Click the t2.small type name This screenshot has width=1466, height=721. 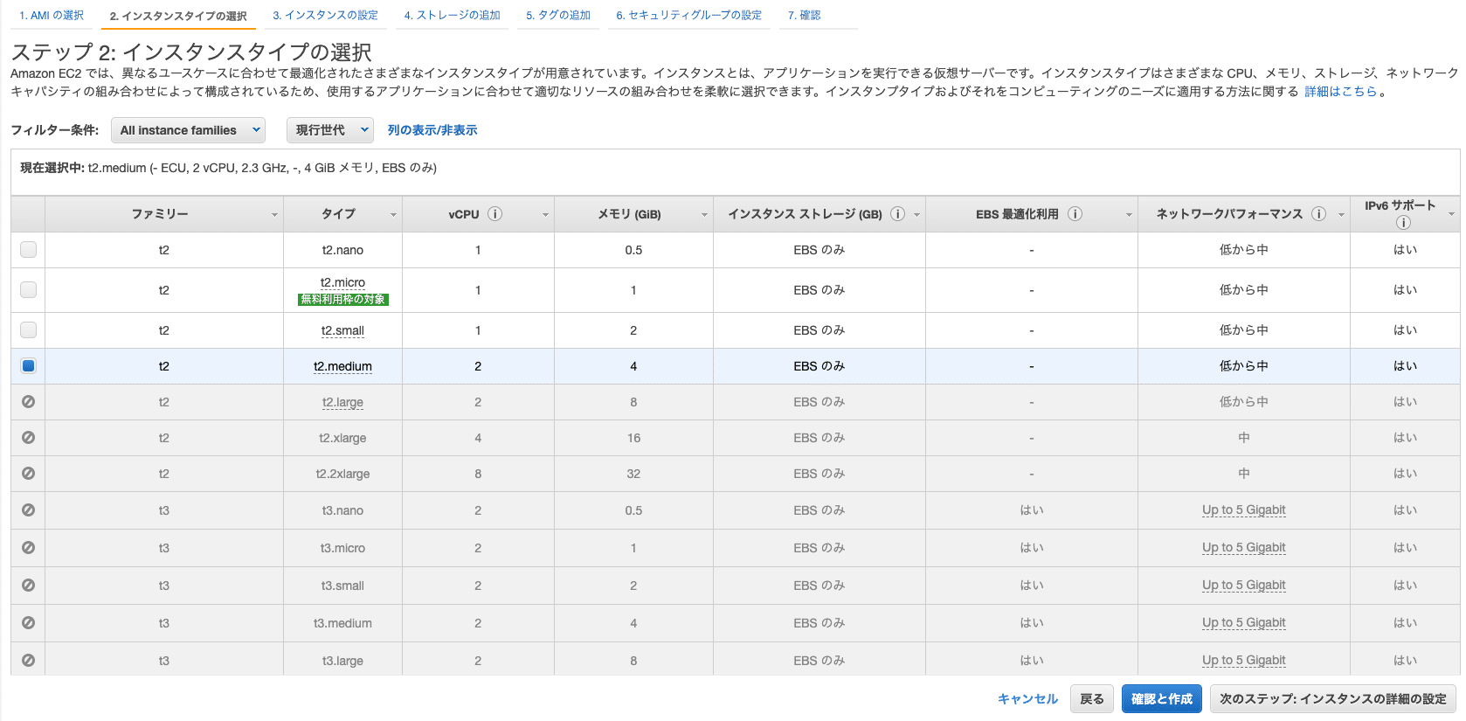coord(342,330)
